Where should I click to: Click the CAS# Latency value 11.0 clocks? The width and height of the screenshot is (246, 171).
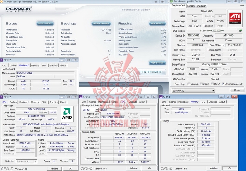[206, 131]
